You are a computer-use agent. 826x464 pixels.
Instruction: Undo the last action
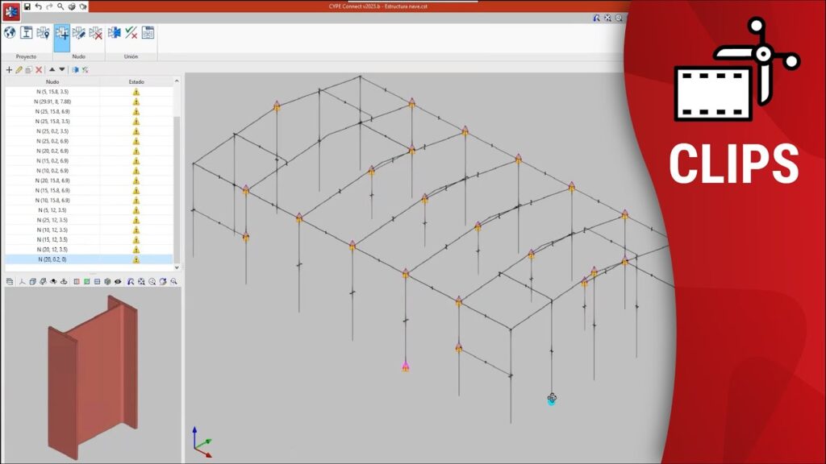tap(38, 6)
